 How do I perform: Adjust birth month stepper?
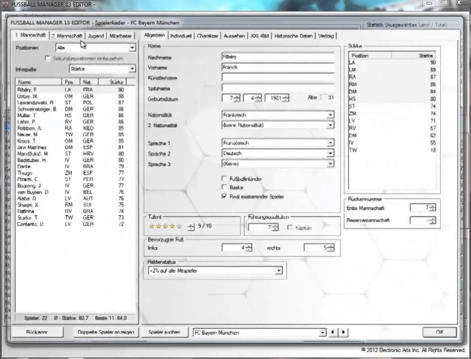(258, 98)
